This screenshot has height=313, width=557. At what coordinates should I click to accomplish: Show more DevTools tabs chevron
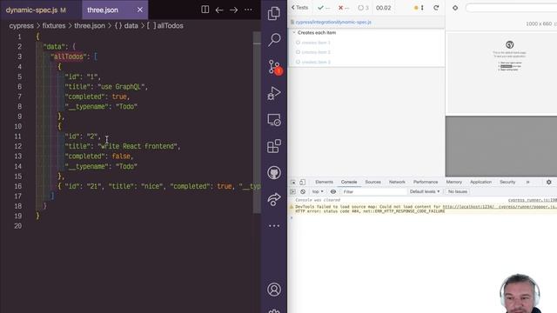tap(528, 182)
